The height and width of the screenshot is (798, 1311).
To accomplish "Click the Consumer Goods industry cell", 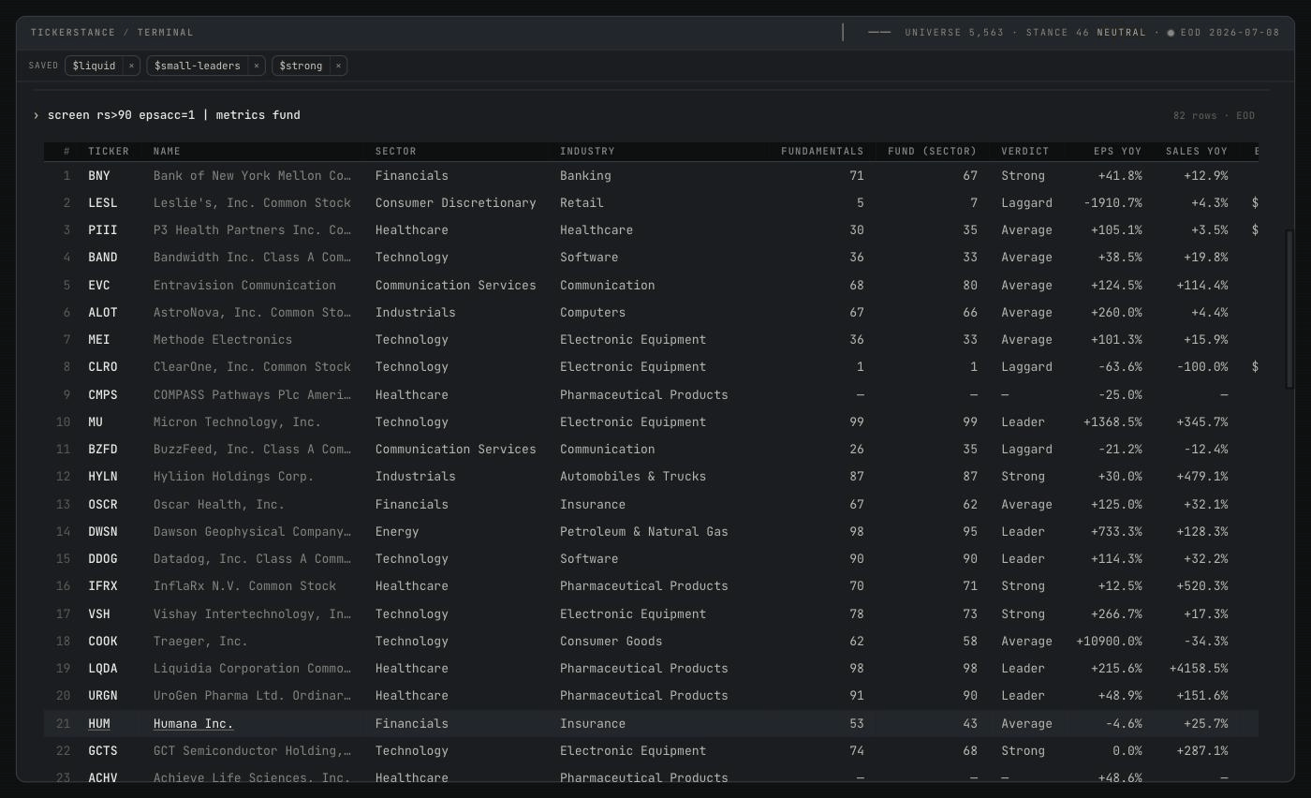I will pos(611,641).
